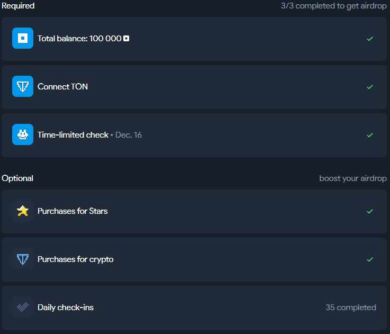This screenshot has width=390, height=334.
Task: Click the green checkmark for Purchases for crypto
Action: click(370, 259)
